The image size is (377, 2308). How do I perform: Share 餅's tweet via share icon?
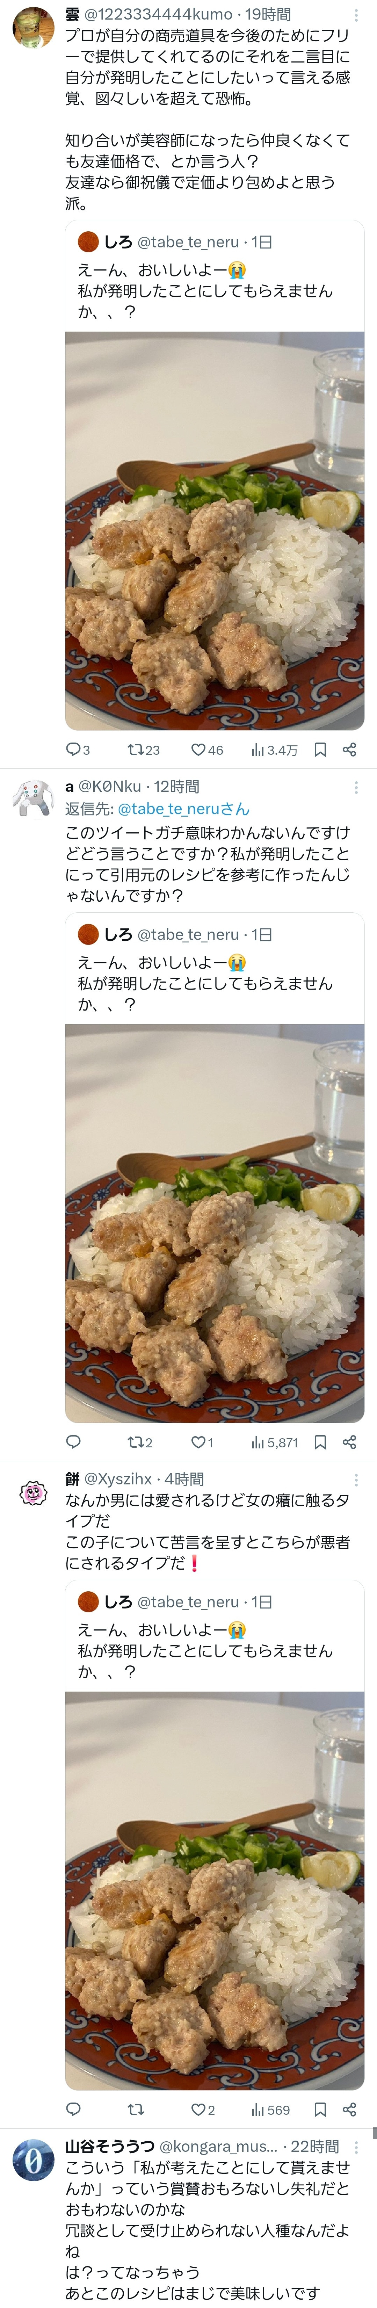[349, 2110]
